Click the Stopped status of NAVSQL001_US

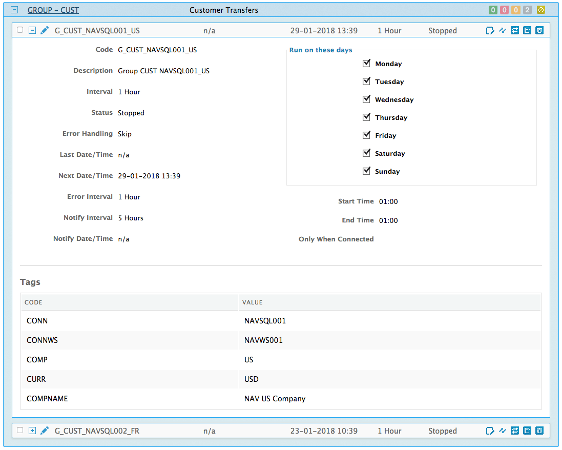[x=442, y=30]
